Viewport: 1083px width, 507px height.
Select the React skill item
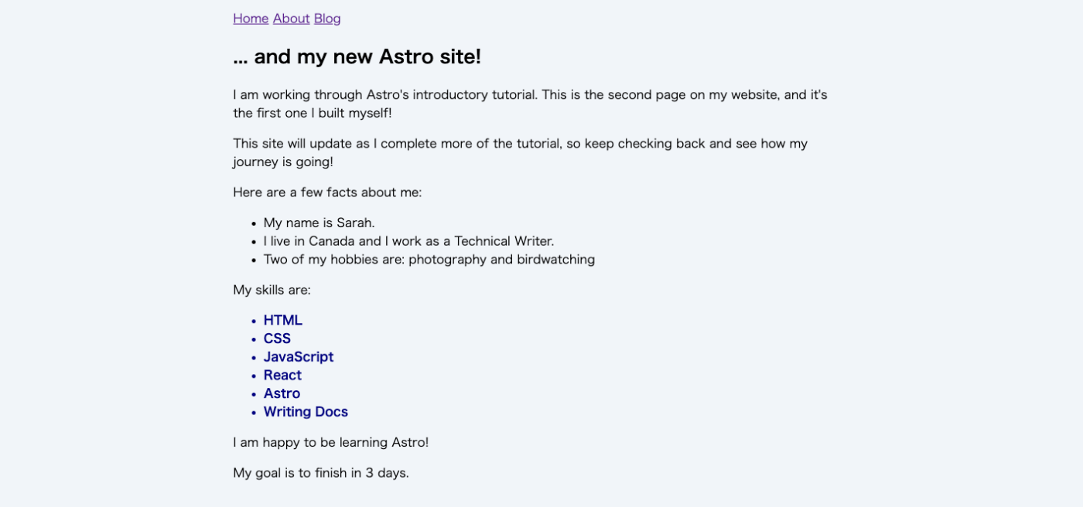pos(282,375)
